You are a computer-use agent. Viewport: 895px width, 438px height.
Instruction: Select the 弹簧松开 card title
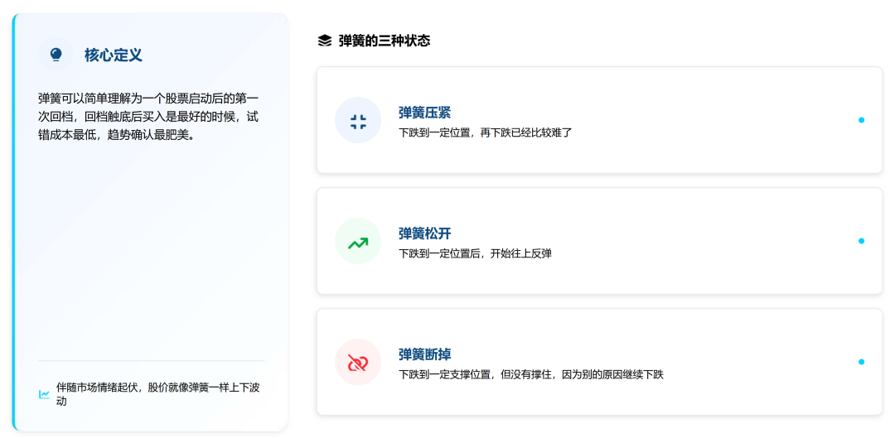coord(424,233)
